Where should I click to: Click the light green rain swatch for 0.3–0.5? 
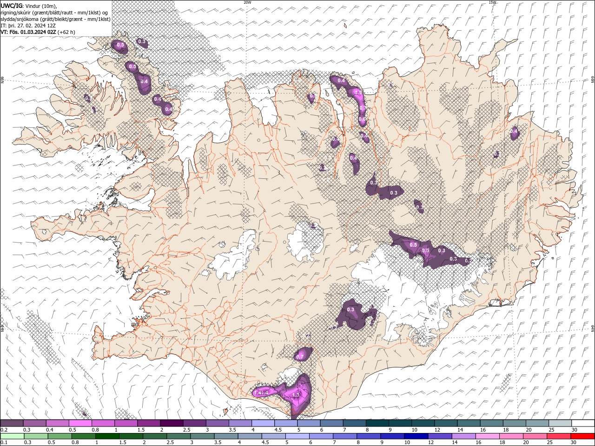[x=36, y=436]
